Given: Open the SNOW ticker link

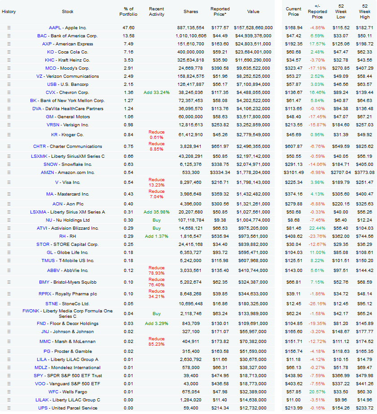Looking at the screenshot, I should click(x=50, y=164).
